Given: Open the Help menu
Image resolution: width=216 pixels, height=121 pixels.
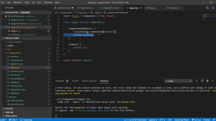Looking at the screenshot, I should tap(57, 2).
